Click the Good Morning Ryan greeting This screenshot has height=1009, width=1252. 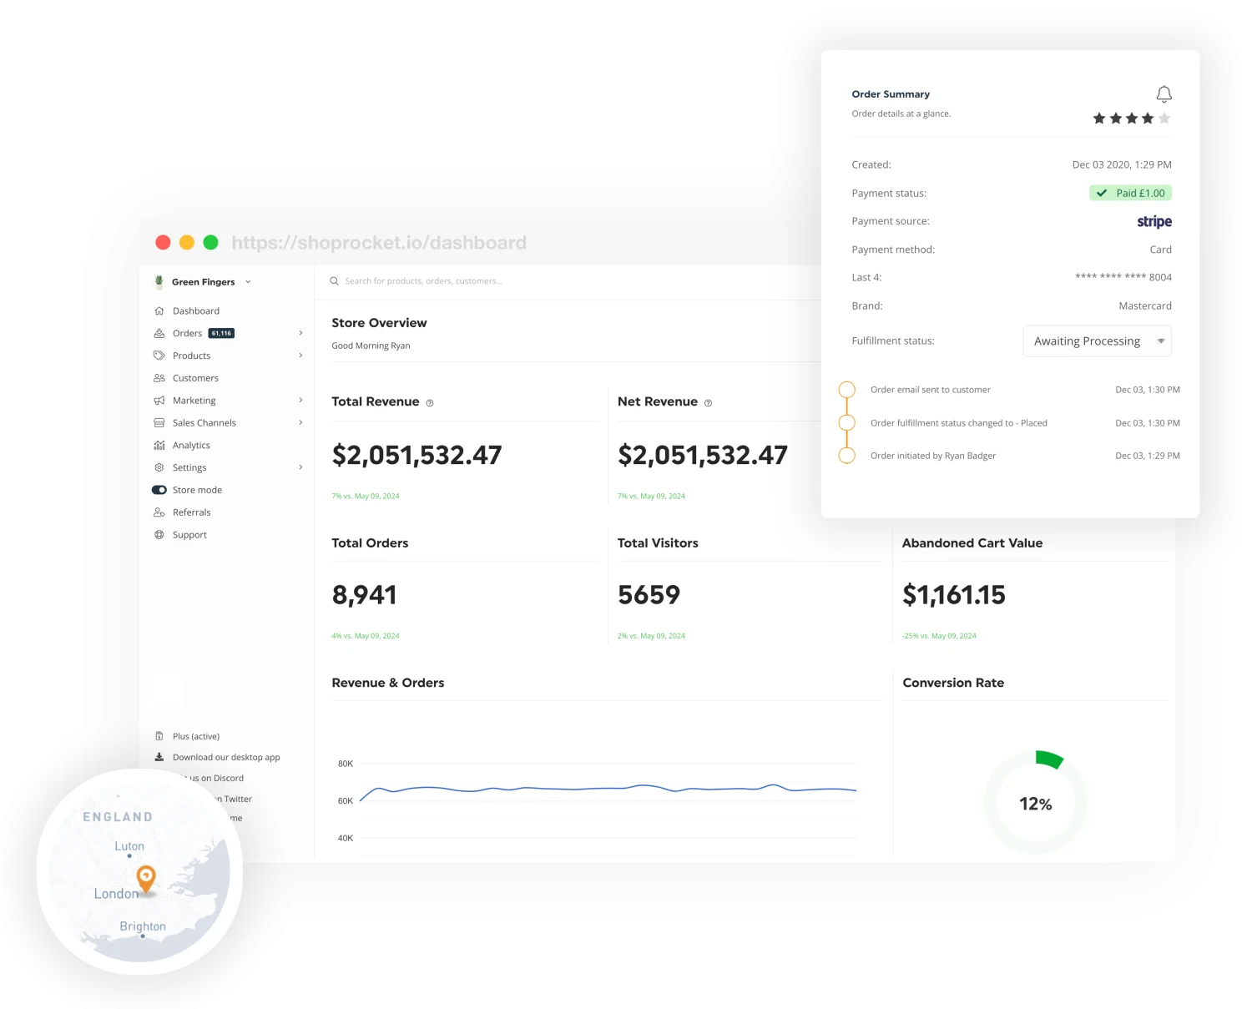tap(371, 346)
